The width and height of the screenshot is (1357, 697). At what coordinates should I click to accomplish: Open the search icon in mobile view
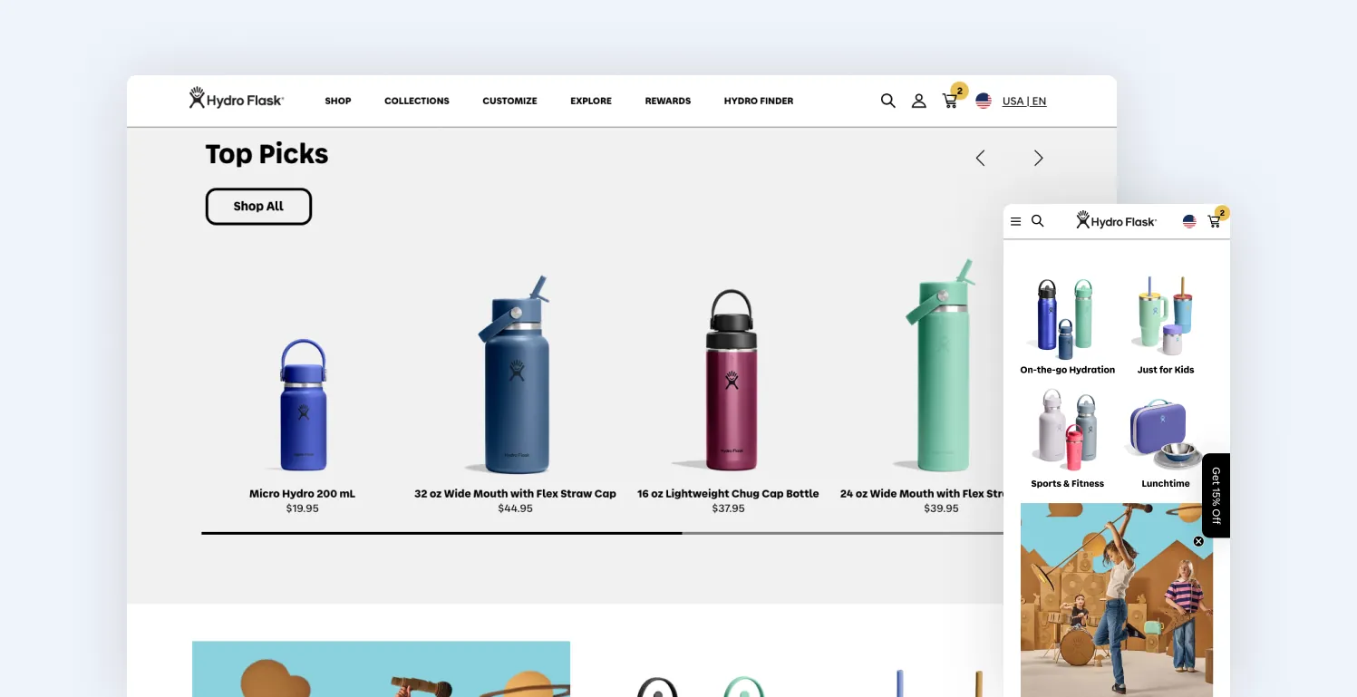click(1038, 220)
